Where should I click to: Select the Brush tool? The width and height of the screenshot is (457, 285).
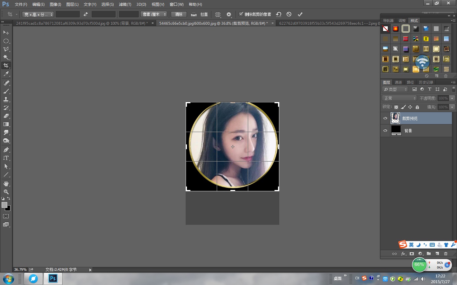[x=6, y=91]
